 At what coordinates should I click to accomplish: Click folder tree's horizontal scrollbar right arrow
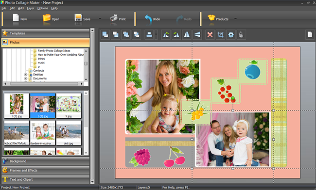81,83
